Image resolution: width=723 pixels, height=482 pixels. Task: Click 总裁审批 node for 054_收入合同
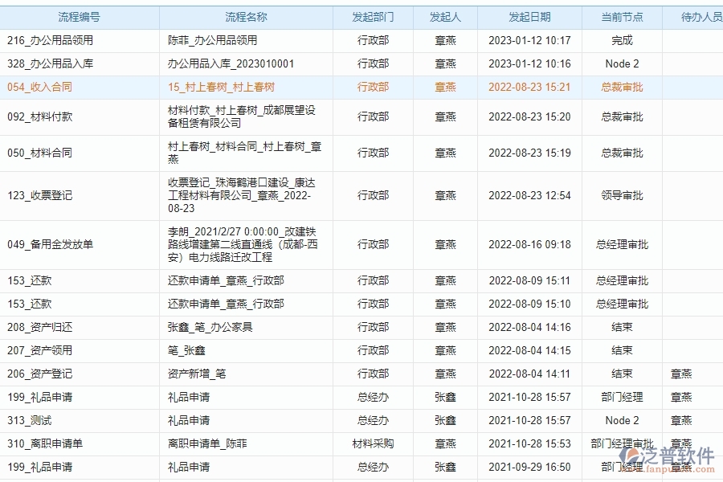[x=621, y=87]
